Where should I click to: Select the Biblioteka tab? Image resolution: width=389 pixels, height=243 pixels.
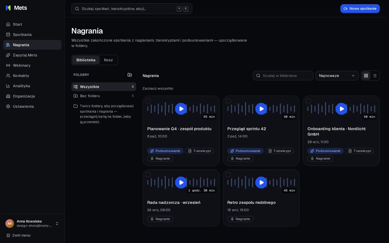[86, 60]
